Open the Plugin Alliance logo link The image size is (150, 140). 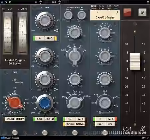point(10,138)
